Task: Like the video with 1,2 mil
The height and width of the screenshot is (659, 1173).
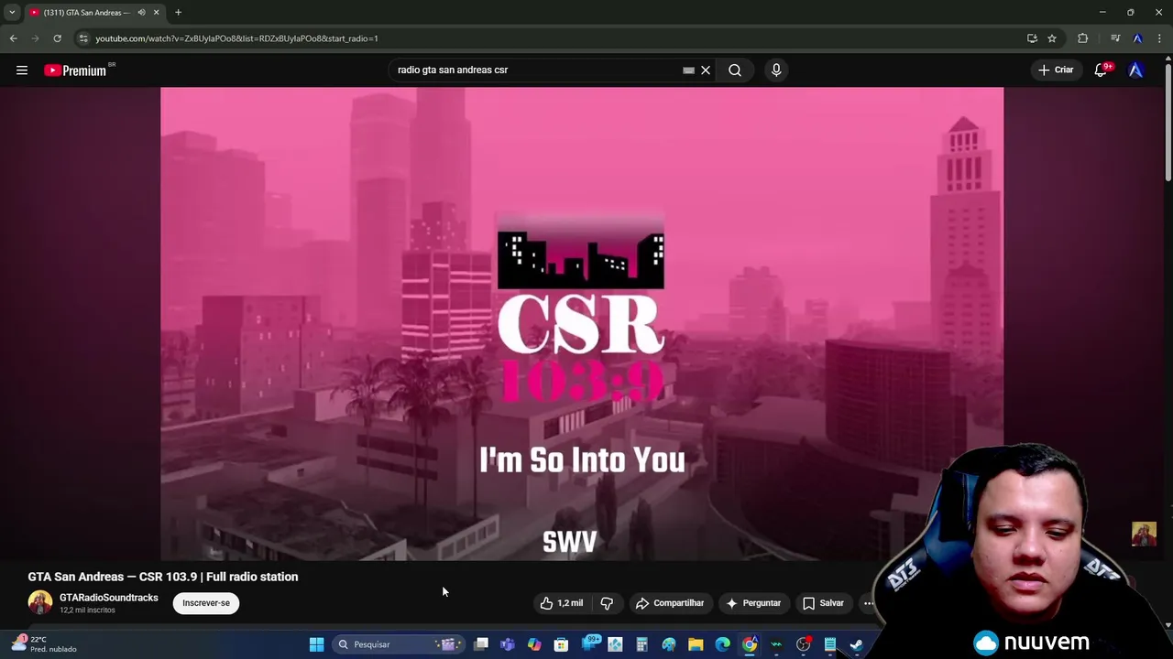Action: click(x=562, y=603)
